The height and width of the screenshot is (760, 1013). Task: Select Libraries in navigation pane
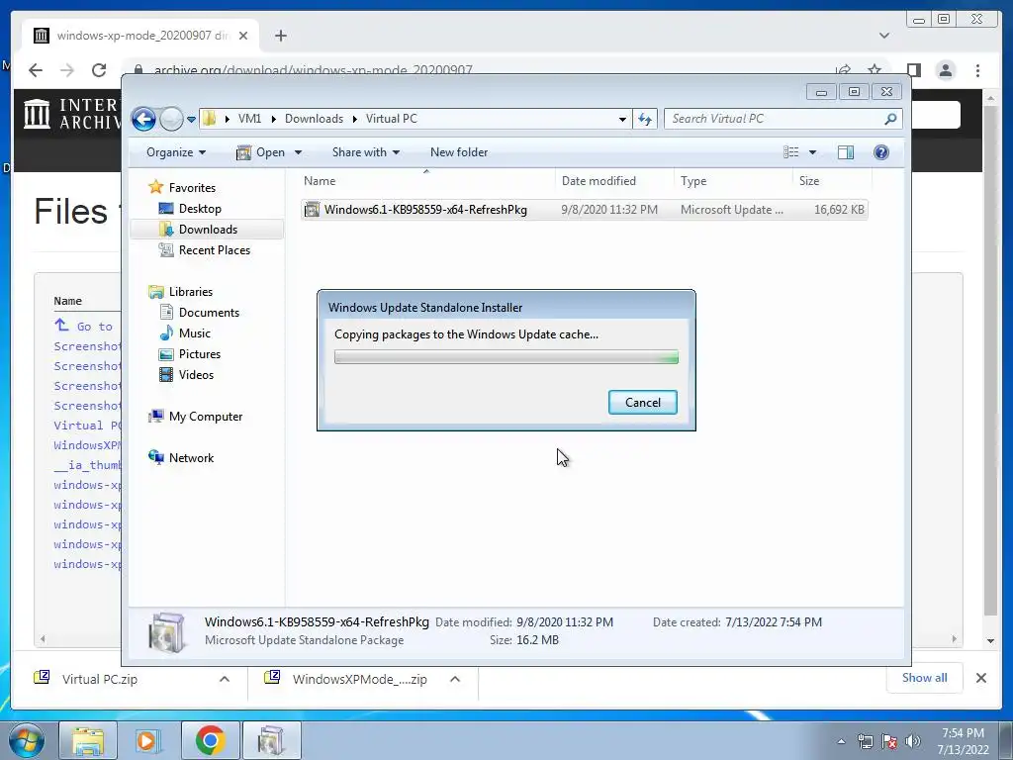click(191, 292)
